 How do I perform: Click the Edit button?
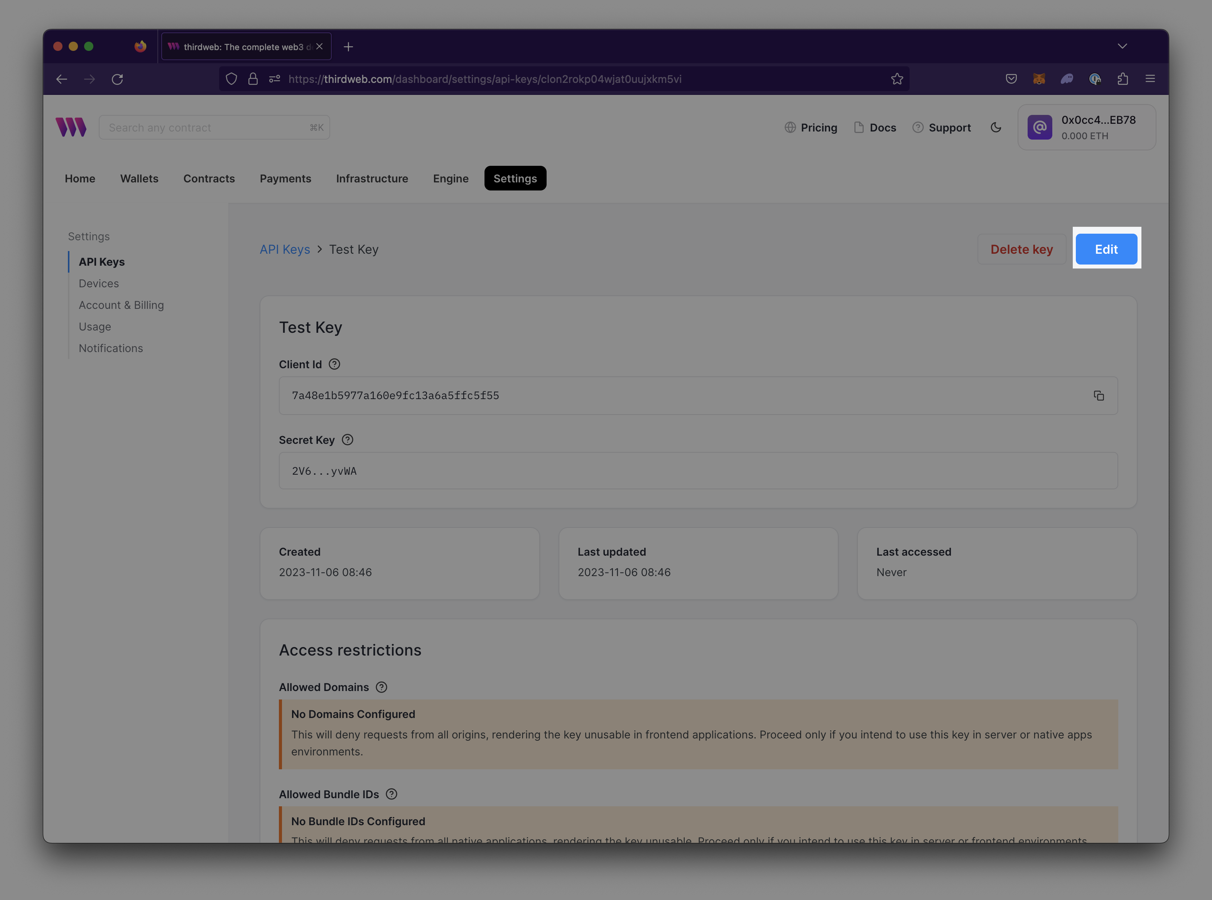pos(1106,249)
